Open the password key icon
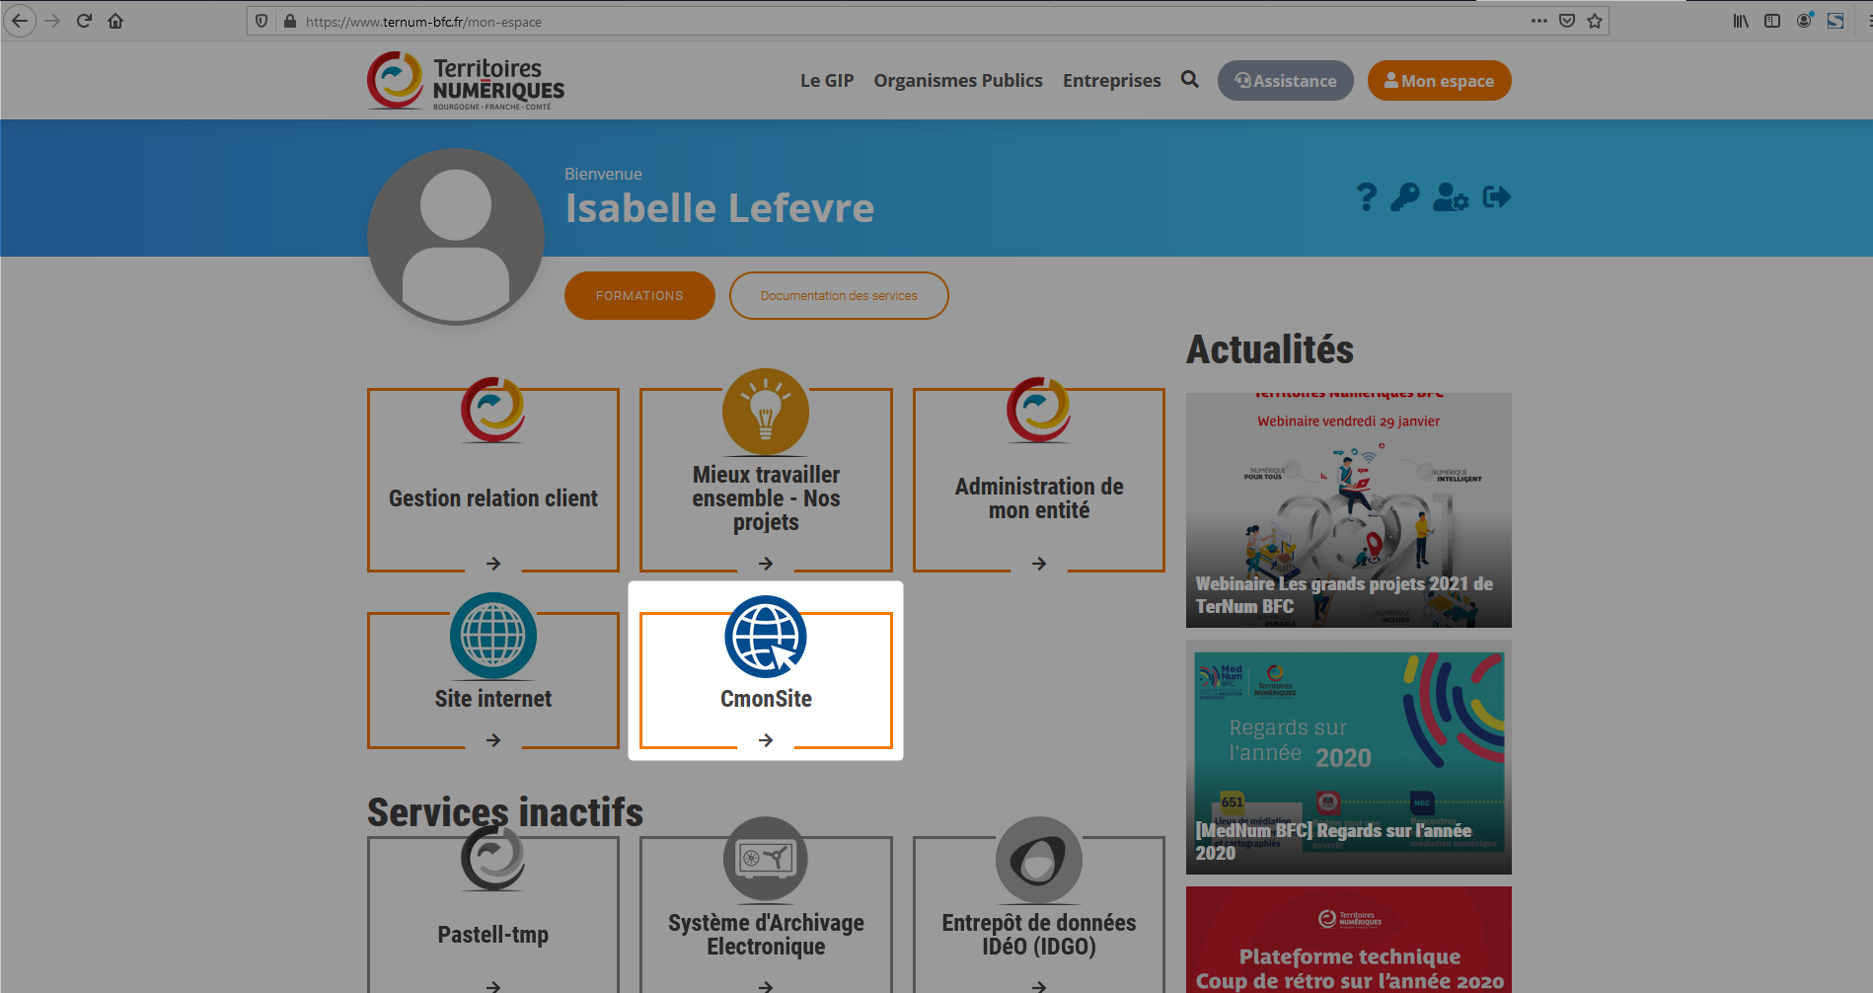Viewport: 1873px width, 993px height. pos(1405,197)
